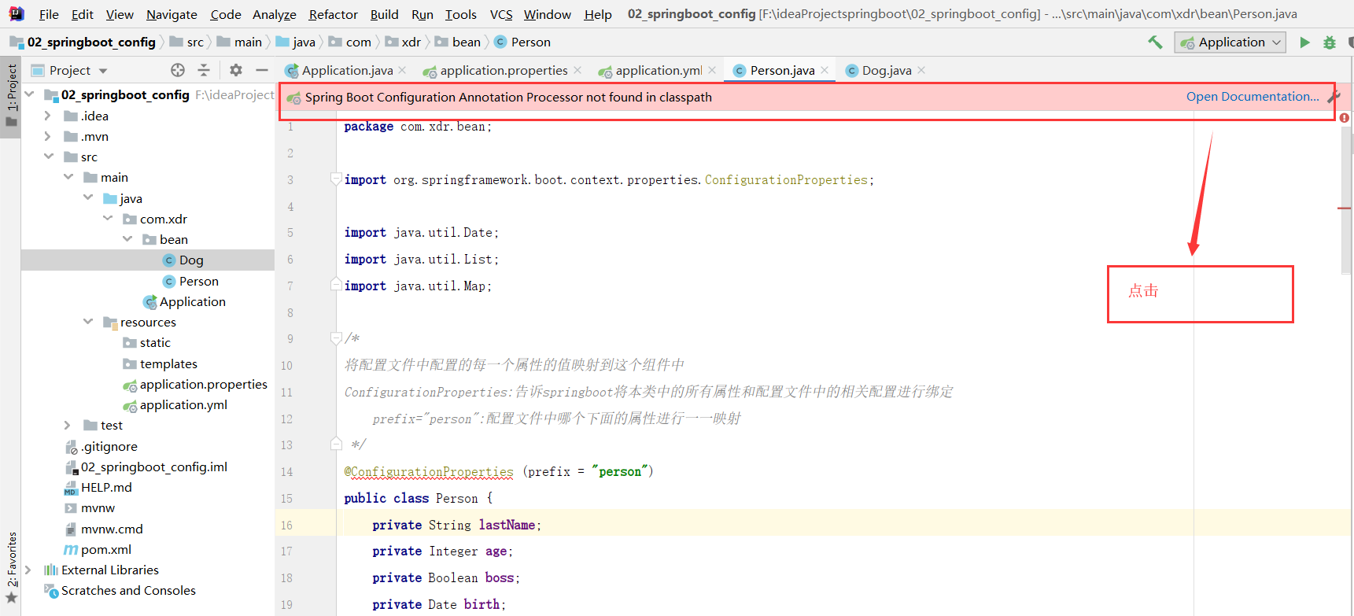Expand External Libraries node
The height and width of the screenshot is (616, 1354).
28,570
